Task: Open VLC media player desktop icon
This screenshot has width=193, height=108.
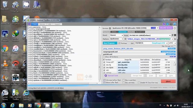Action: coord(5,65)
